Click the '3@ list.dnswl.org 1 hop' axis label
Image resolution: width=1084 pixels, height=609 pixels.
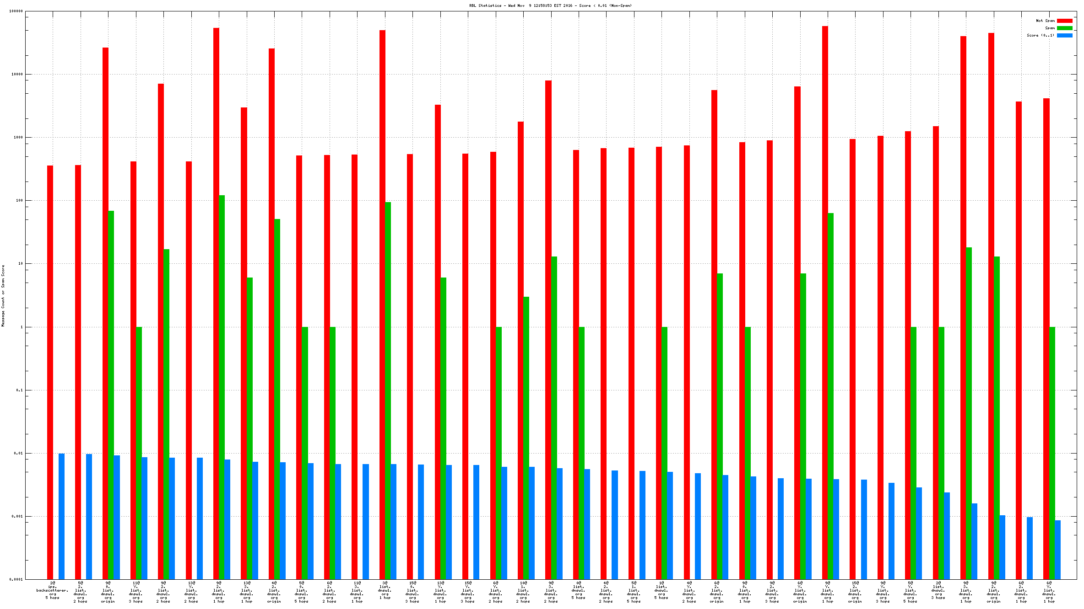point(385,590)
